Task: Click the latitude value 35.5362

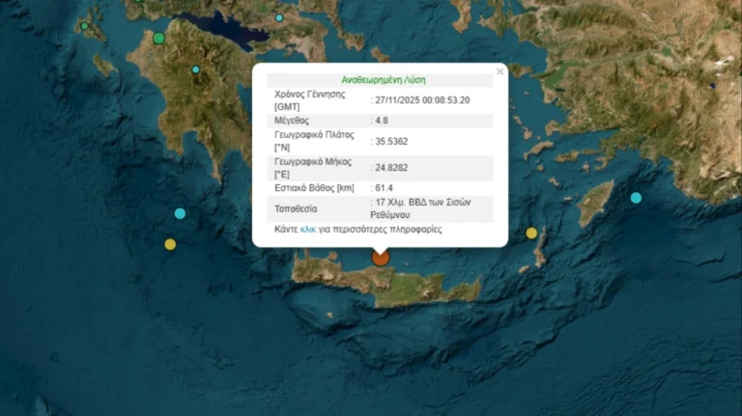Action: click(391, 141)
